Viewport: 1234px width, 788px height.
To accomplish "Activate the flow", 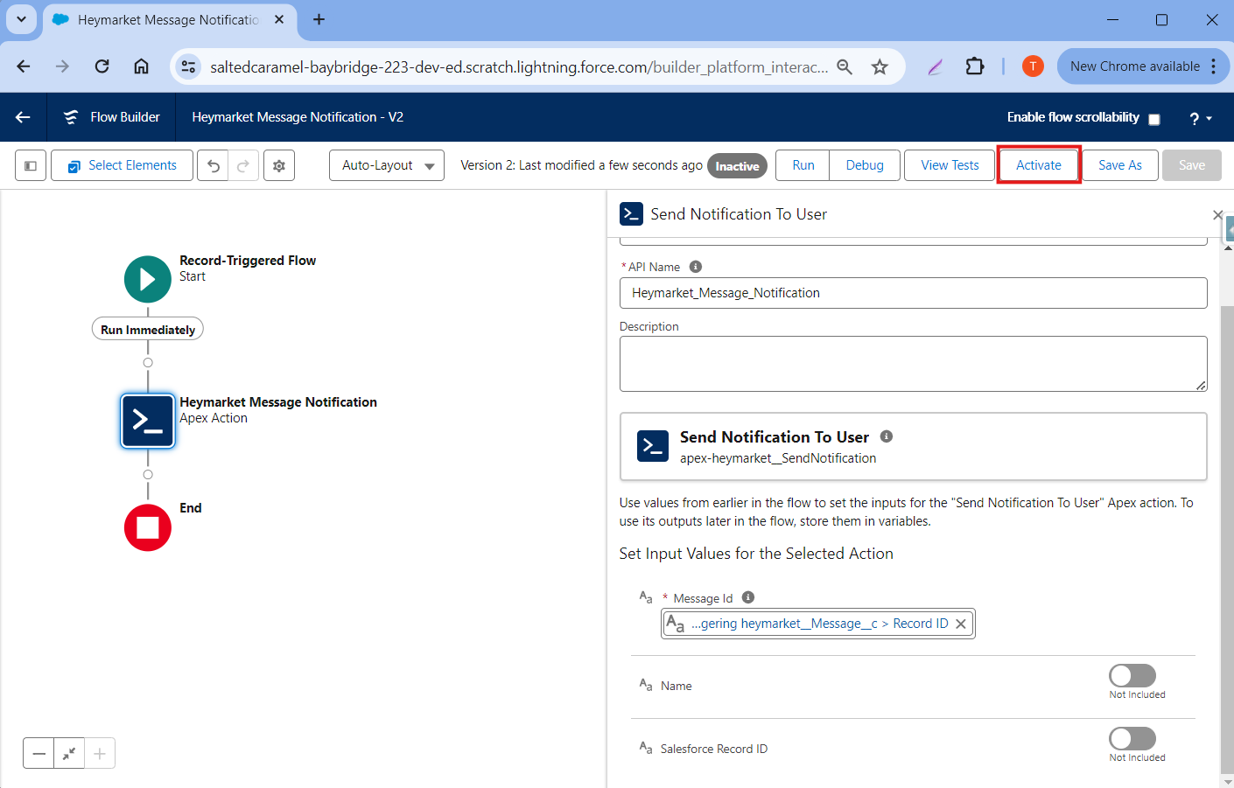I will point(1039,165).
